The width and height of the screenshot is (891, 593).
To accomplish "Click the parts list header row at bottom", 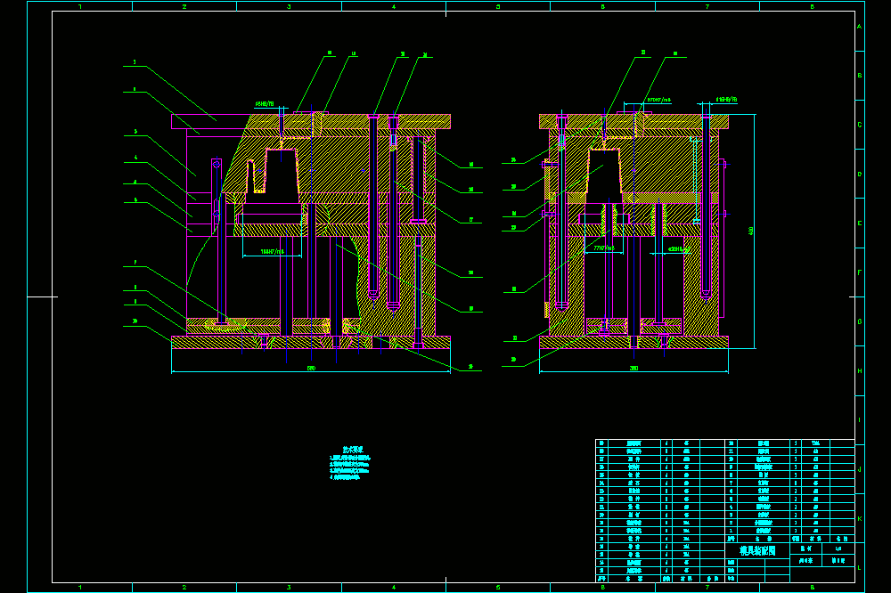I will pos(659,579).
